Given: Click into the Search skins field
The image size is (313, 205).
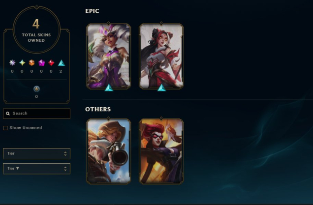Looking at the screenshot, I should point(37,114).
